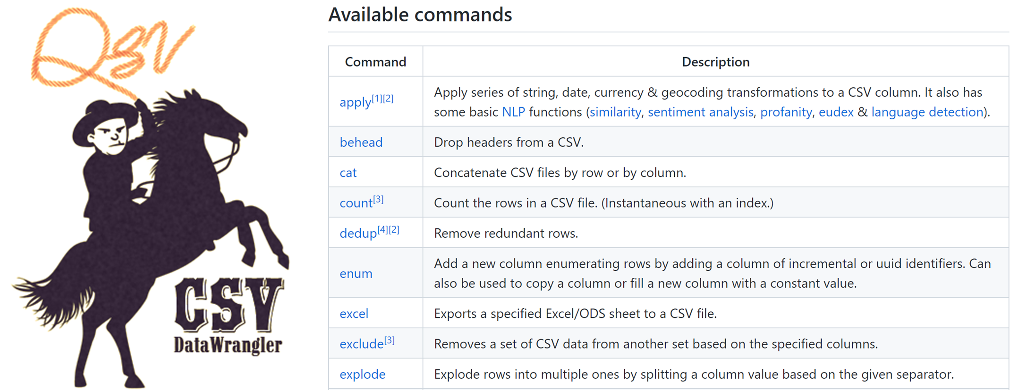This screenshot has height=390, width=1027.
Task: Open the exclude command link
Action: coord(362,344)
